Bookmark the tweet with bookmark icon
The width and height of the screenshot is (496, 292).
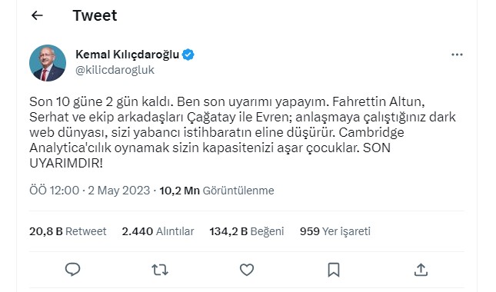tap(334, 270)
